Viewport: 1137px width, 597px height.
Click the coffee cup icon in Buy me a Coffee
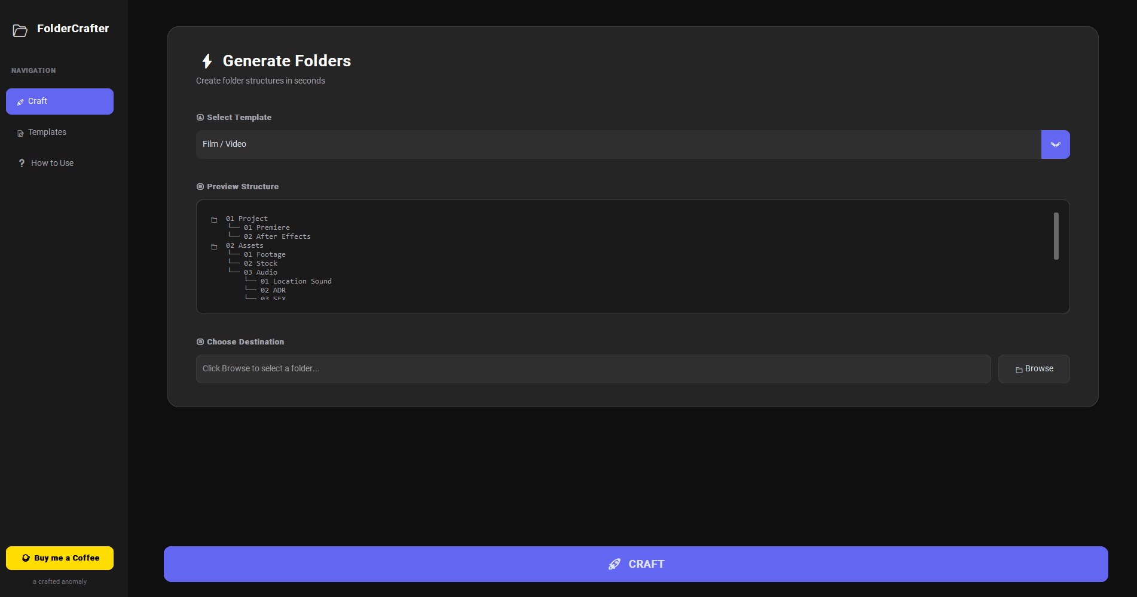26,558
